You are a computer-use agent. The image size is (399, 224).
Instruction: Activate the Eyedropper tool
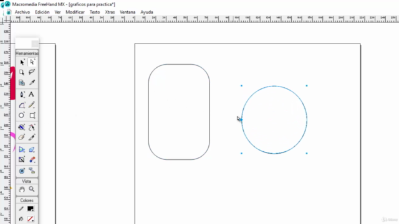tap(32, 83)
